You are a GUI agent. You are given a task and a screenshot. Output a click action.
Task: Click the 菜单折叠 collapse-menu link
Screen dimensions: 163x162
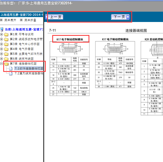pos(30,20)
